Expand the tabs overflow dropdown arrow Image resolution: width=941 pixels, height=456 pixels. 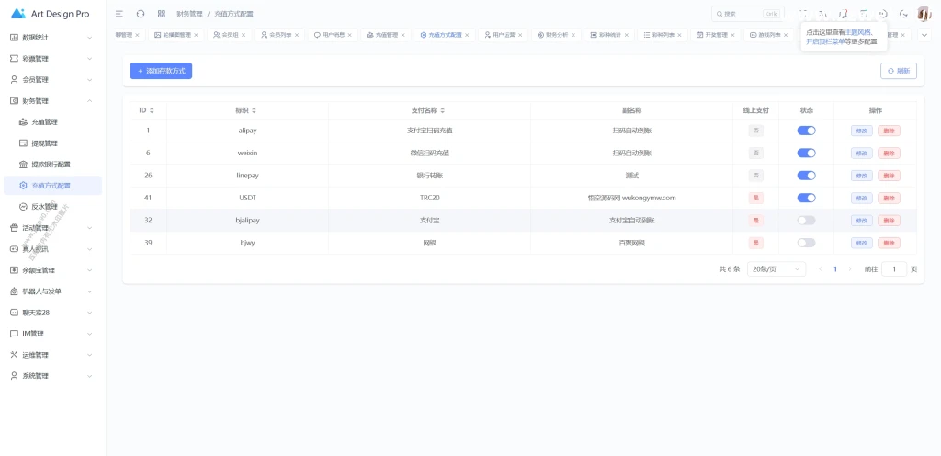[x=924, y=35]
